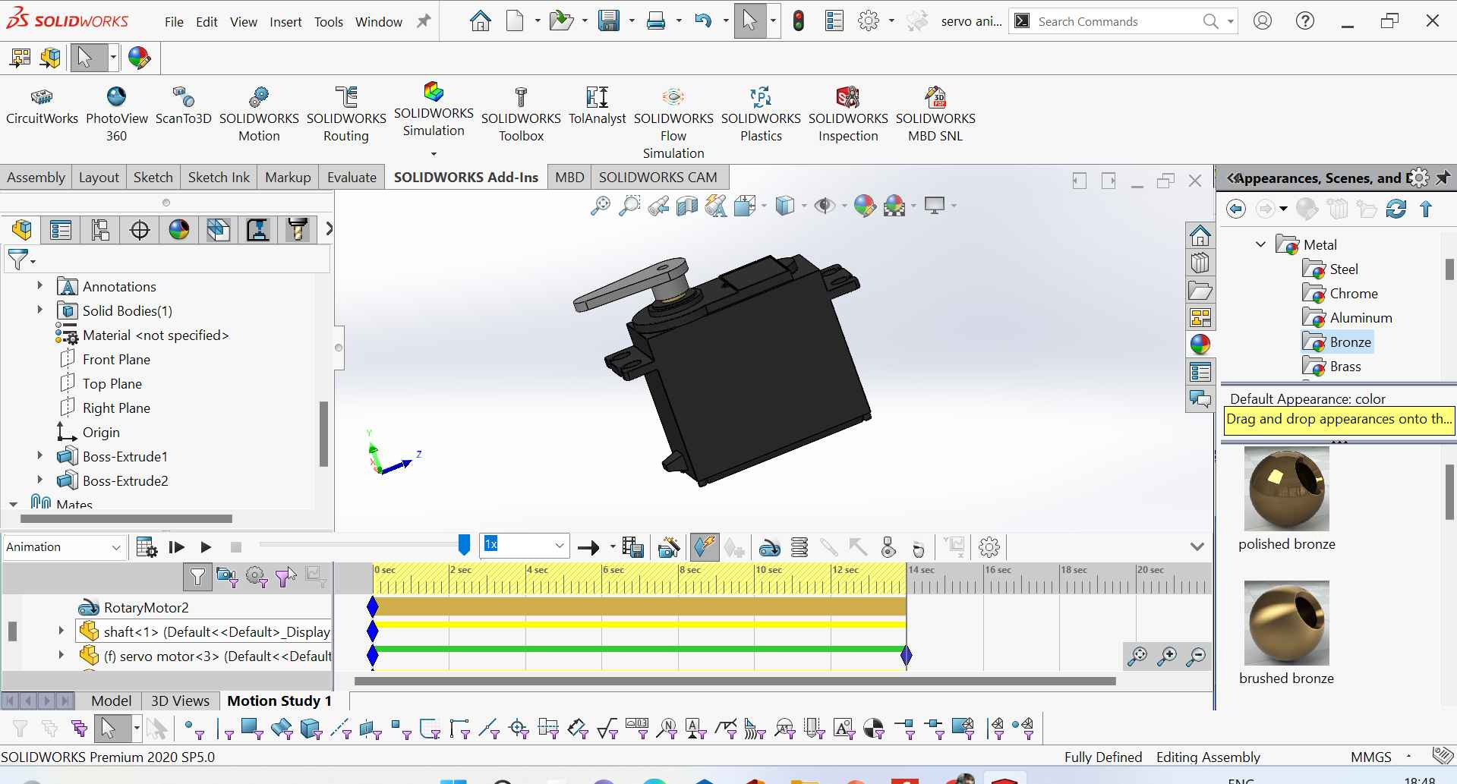
Task: Collapse the Metal appearances folder
Action: [x=1261, y=244]
